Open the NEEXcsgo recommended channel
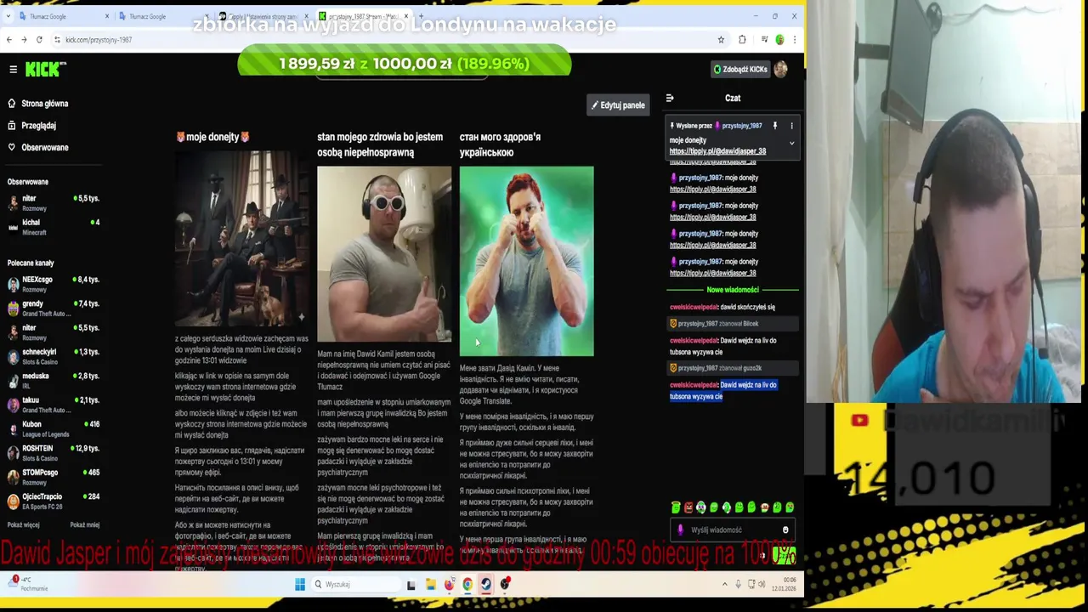 (53, 284)
